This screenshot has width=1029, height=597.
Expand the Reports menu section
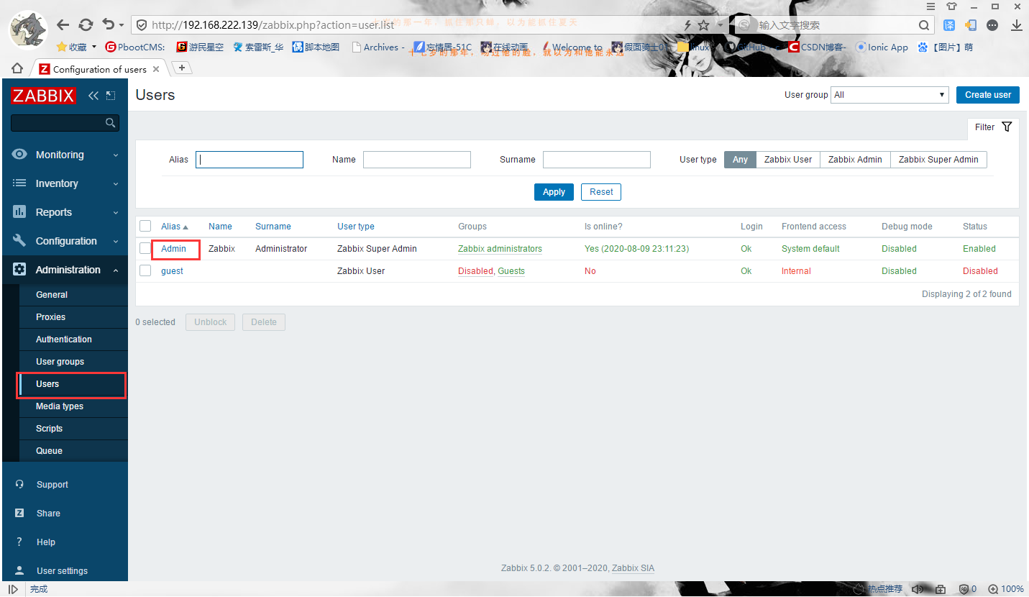116,212
